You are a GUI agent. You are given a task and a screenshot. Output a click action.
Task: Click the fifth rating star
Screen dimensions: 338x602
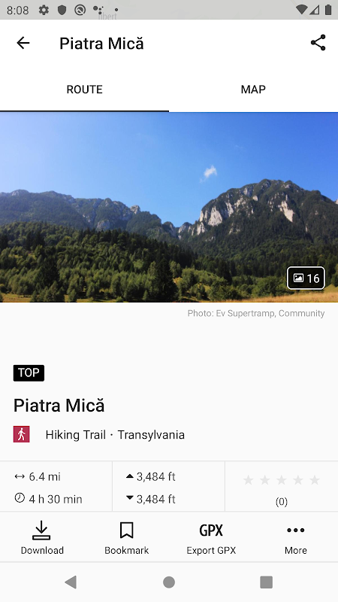(315, 479)
